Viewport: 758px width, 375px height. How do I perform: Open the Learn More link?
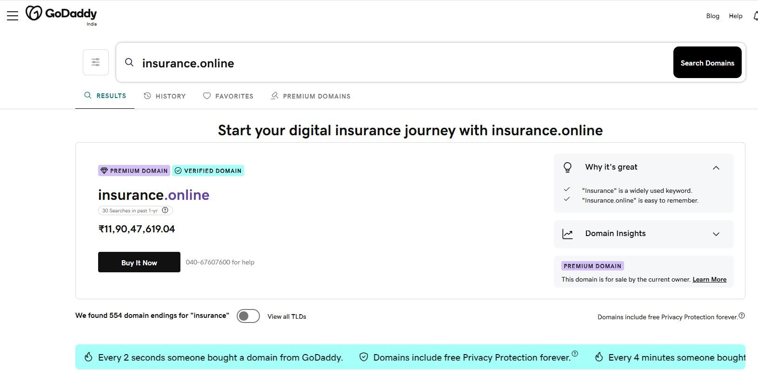coord(709,279)
